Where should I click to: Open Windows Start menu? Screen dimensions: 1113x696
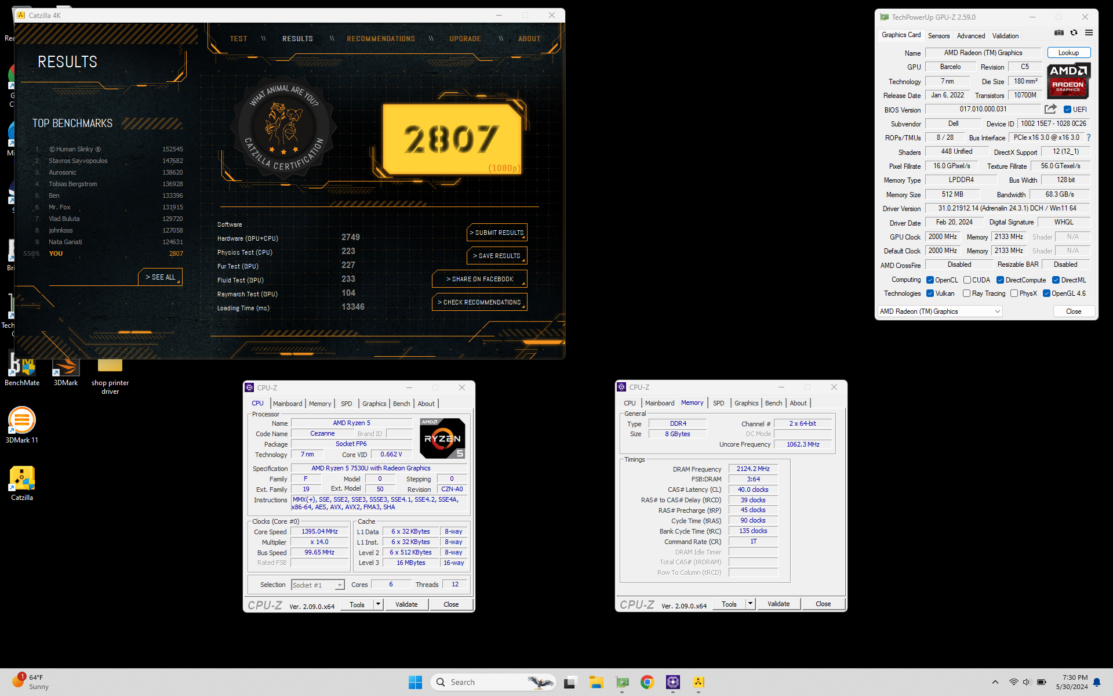click(415, 682)
